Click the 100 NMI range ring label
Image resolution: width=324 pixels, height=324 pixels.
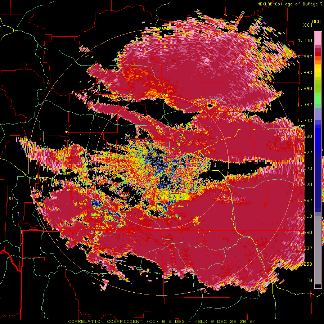[162, 28]
